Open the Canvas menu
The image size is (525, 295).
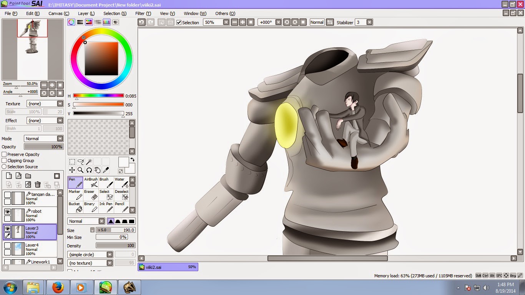pos(59,13)
